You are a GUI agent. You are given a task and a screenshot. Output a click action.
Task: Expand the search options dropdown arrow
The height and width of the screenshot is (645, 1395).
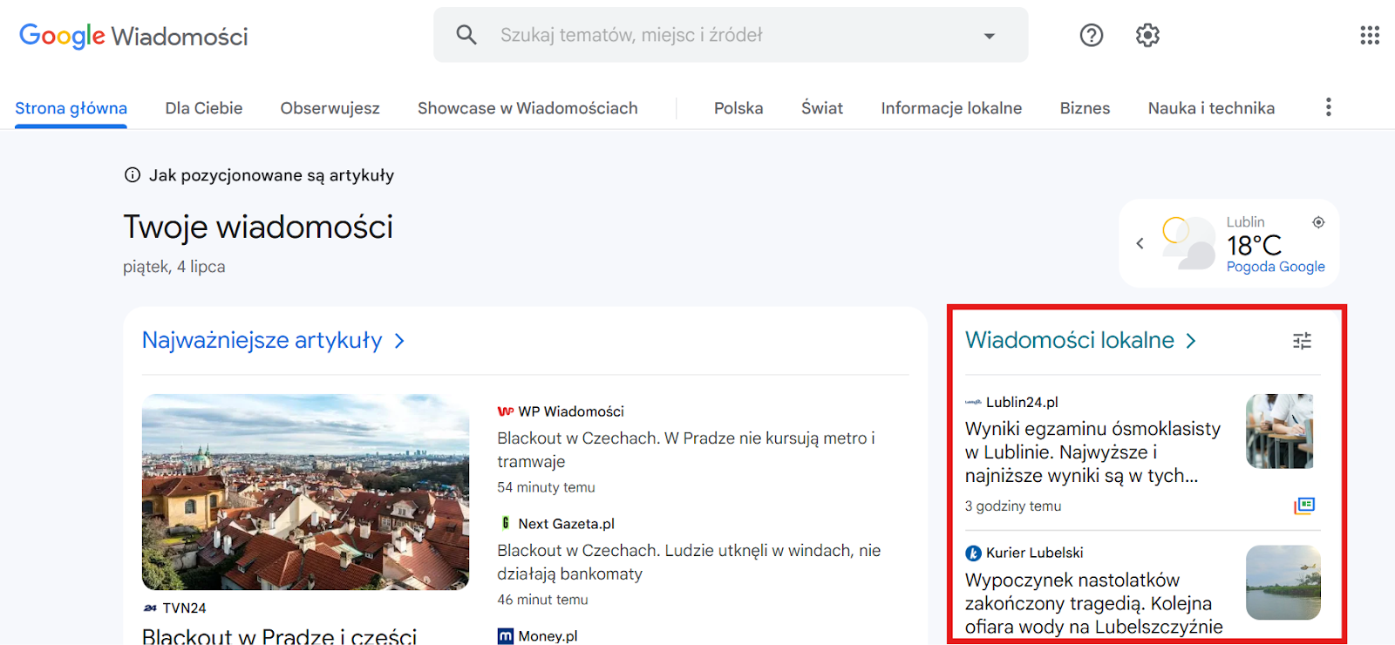coord(990,36)
